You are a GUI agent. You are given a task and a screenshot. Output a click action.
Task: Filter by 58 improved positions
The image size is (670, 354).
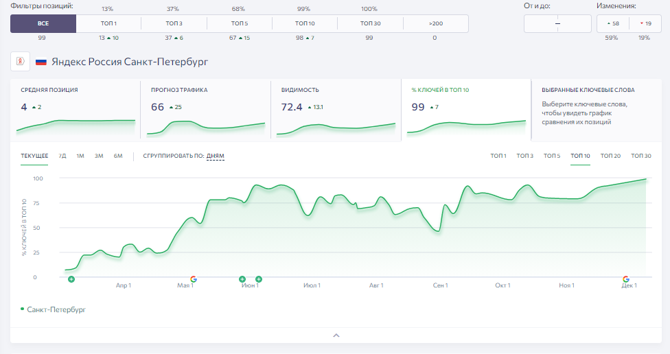[613, 23]
